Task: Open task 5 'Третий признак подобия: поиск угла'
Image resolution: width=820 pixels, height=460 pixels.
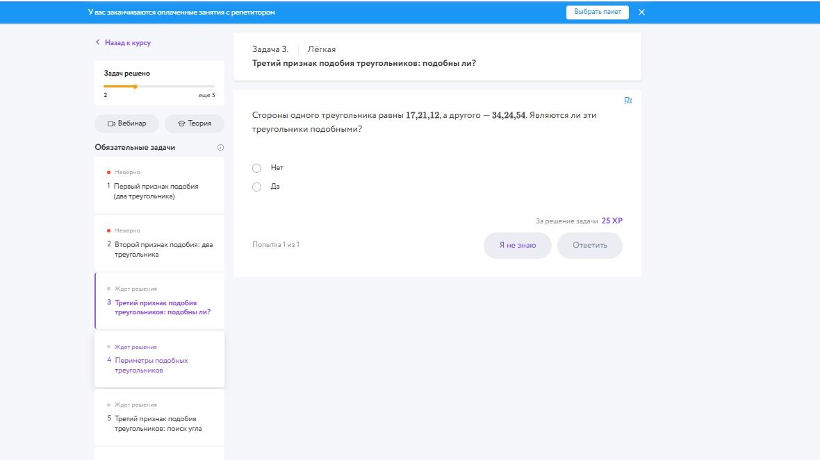Action: click(160, 417)
